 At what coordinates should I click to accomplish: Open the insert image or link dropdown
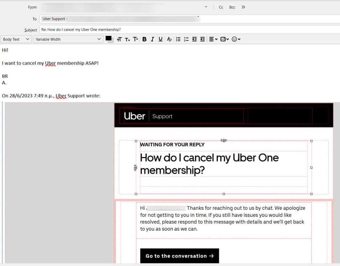click(225, 39)
